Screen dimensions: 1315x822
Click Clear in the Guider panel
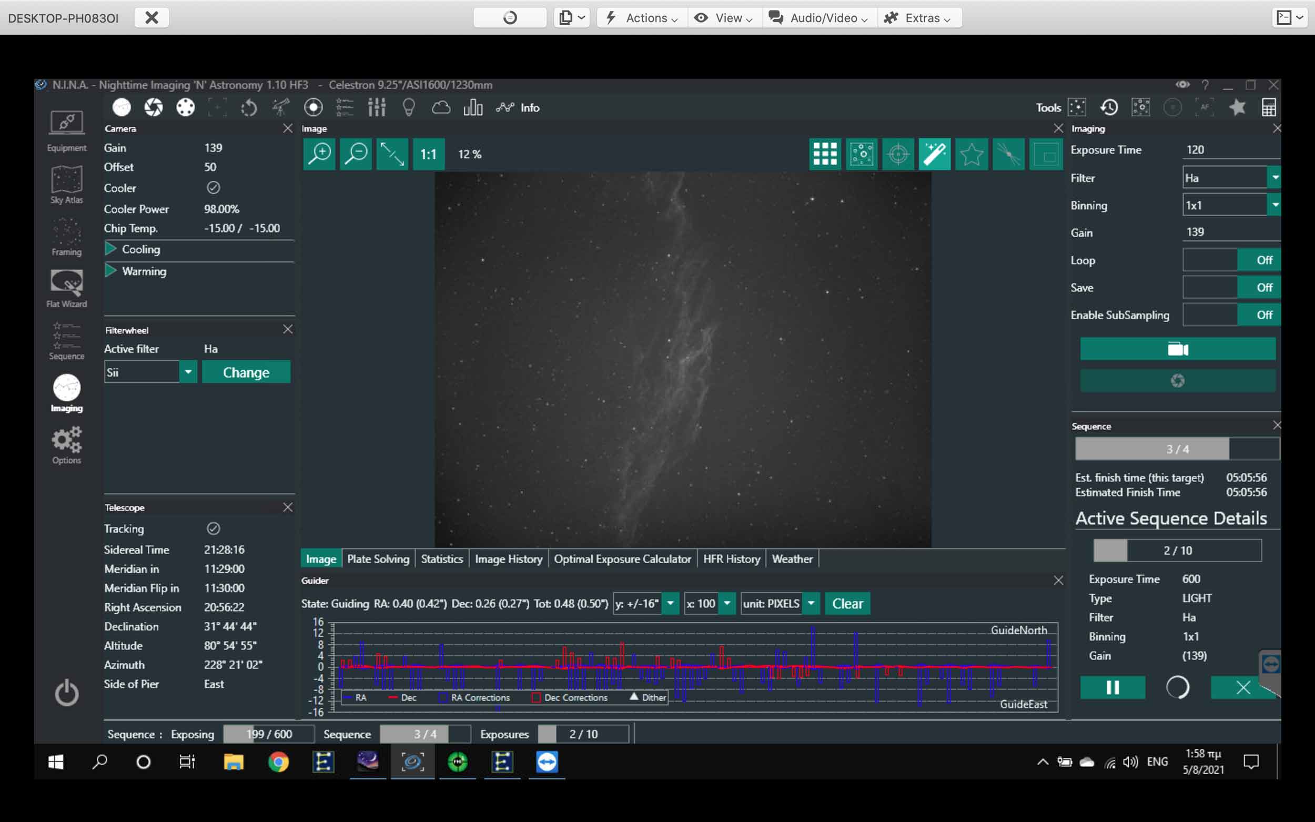pyautogui.click(x=847, y=603)
